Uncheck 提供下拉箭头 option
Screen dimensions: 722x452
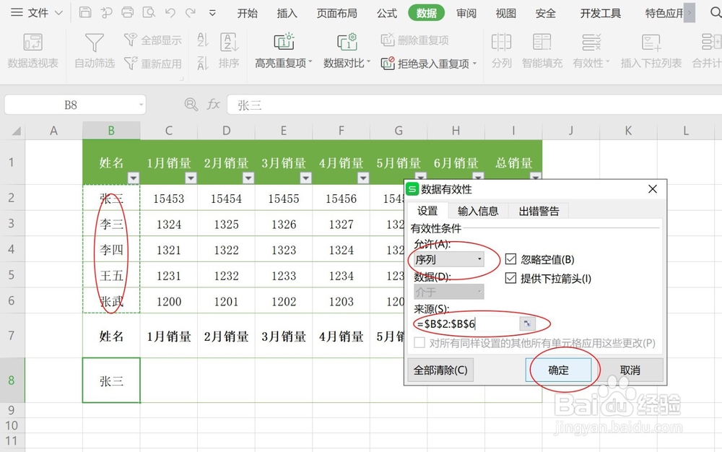coord(512,278)
